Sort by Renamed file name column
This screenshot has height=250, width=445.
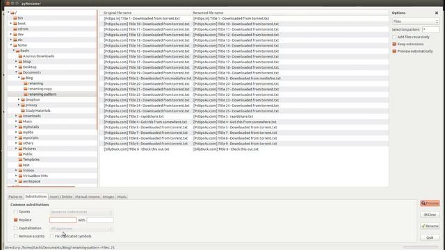208,13
